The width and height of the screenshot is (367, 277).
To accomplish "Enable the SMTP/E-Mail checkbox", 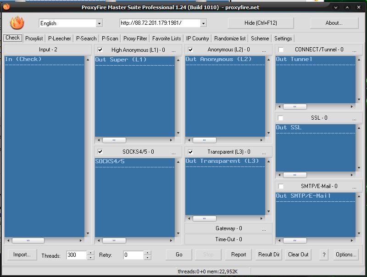I will pyautogui.click(x=281, y=186).
